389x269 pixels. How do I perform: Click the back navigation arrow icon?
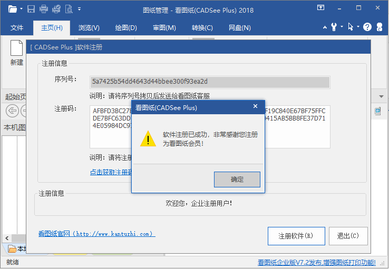(12, 111)
